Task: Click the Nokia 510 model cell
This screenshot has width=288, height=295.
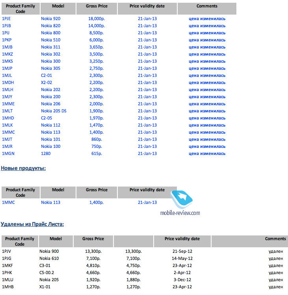Action: [50, 40]
